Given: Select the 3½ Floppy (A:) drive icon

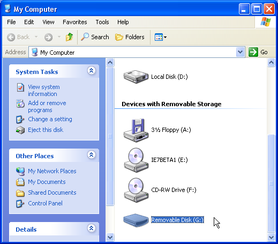Looking at the screenshot, I should (x=136, y=130).
